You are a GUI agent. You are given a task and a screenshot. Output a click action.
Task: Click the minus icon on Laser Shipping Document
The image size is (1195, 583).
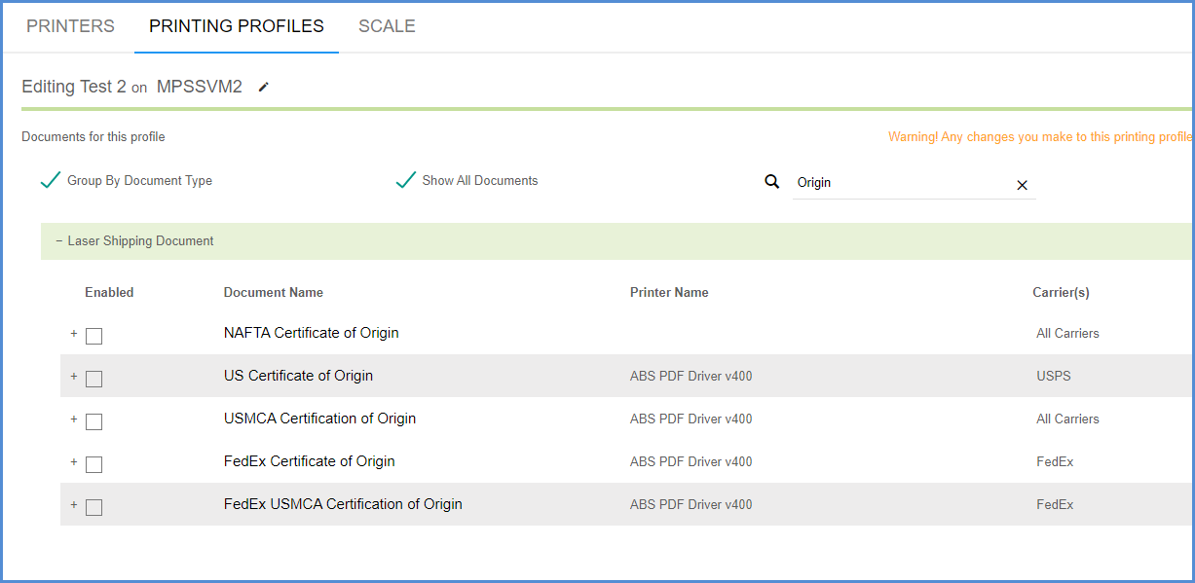(x=56, y=240)
